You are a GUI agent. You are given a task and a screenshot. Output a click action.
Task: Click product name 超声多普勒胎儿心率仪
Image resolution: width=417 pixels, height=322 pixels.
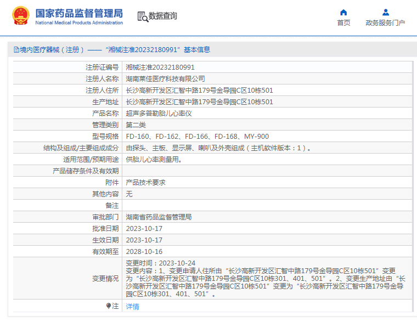coord(159,114)
